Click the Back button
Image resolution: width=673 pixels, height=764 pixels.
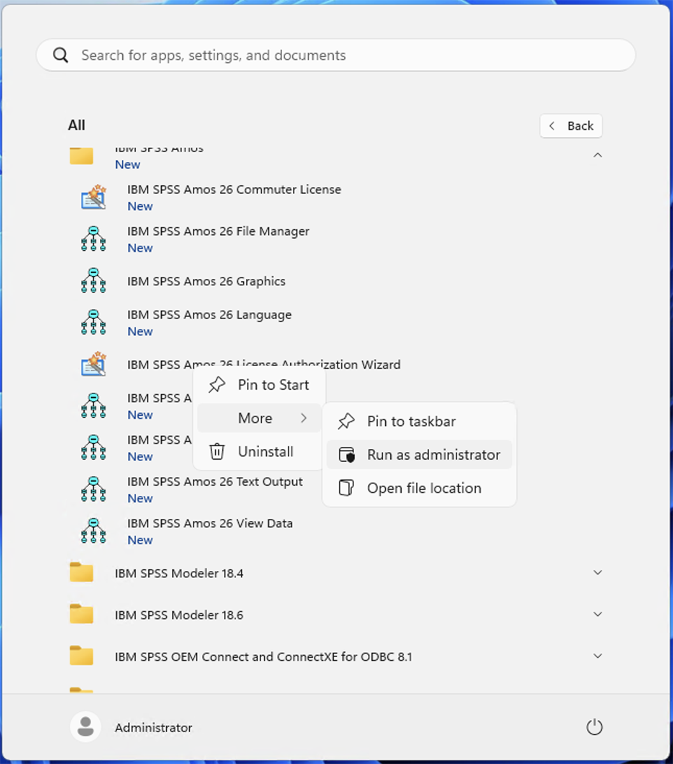pyautogui.click(x=570, y=125)
